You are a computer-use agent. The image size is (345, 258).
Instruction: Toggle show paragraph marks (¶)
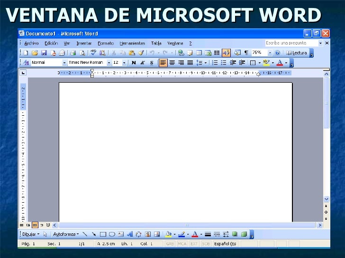[246, 53]
